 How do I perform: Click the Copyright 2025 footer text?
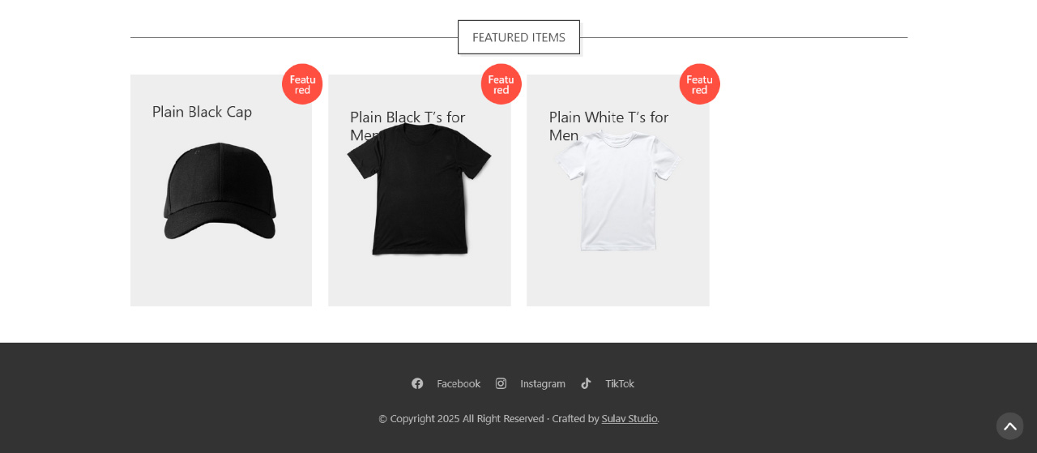[x=419, y=418]
